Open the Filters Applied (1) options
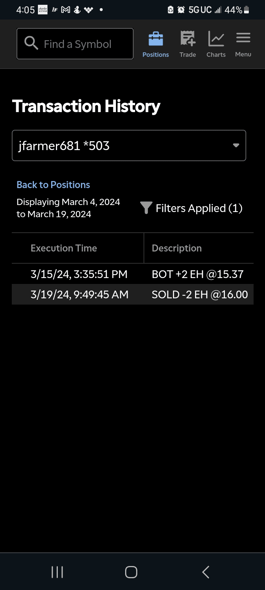Viewport: 265px width, 590px height. [199, 208]
